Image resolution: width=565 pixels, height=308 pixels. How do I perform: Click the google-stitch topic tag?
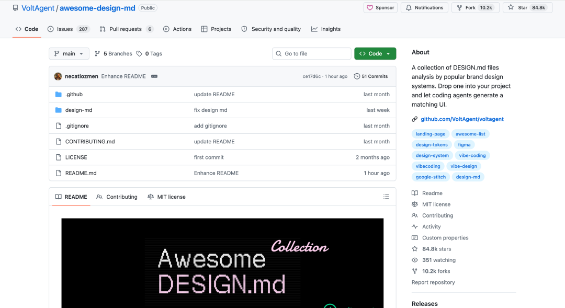point(431,177)
